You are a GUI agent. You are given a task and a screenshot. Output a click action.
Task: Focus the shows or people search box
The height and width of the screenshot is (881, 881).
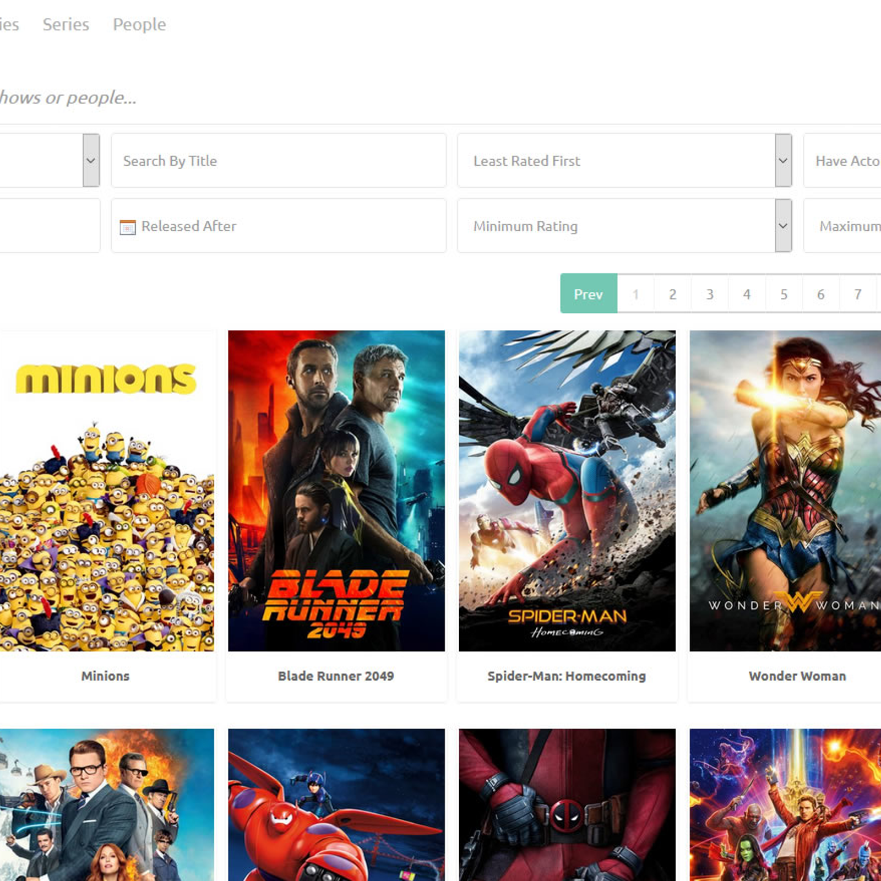68,97
